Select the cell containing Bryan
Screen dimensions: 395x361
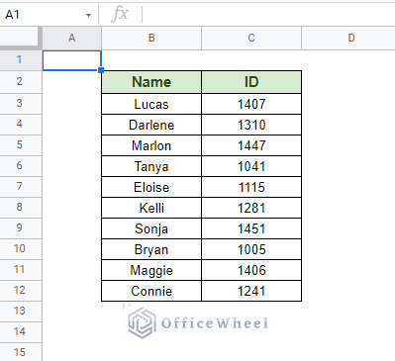tap(151, 249)
